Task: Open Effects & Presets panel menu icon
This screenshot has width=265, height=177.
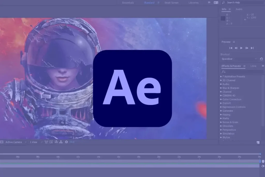Action: pyautogui.click(x=244, y=66)
